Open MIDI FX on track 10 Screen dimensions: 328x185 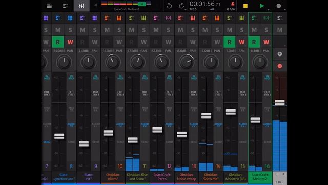tap(120, 109)
